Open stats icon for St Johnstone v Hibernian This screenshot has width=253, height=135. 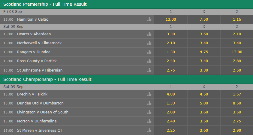[149, 70]
